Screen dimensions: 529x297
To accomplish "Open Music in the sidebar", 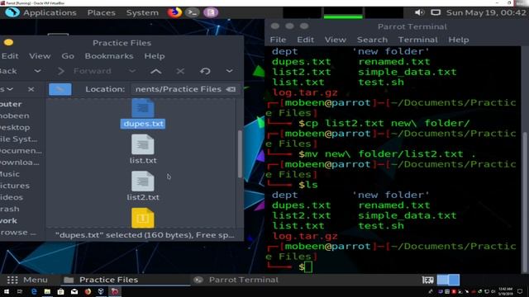I will coord(10,174).
